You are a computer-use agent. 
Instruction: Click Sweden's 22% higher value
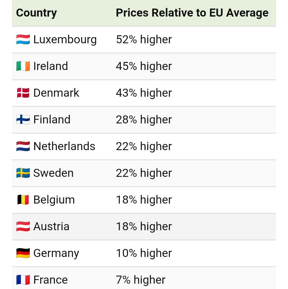pos(144,173)
